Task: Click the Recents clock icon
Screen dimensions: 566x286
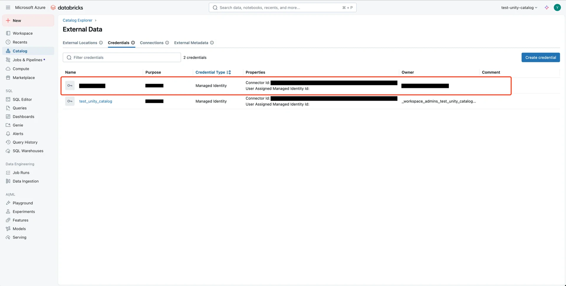Action: [8, 42]
